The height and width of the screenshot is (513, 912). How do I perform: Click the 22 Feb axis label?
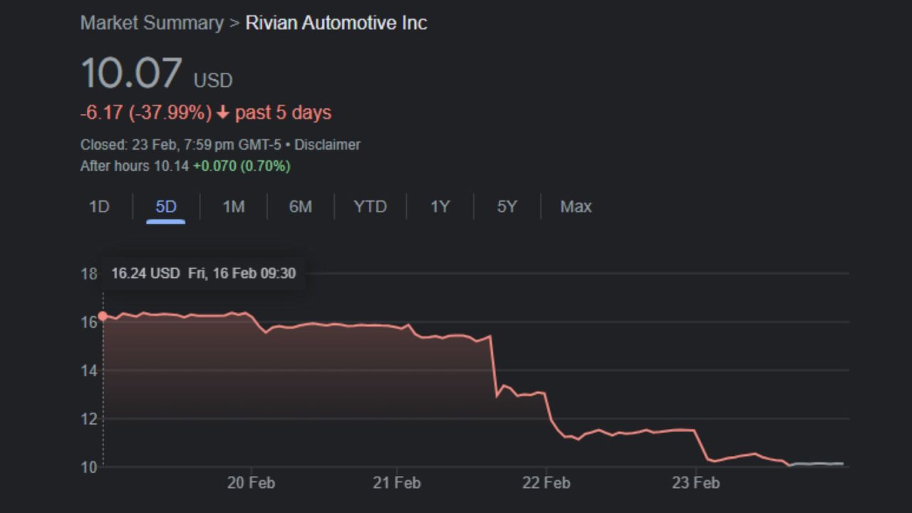546,482
